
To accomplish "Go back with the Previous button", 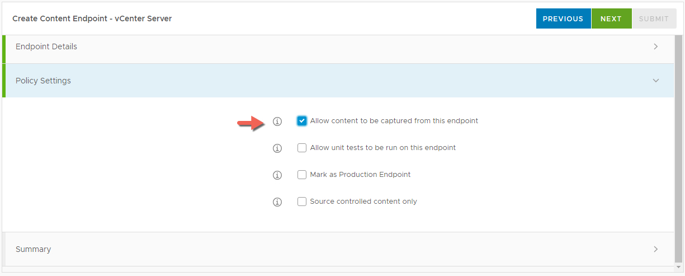I will tap(563, 18).
